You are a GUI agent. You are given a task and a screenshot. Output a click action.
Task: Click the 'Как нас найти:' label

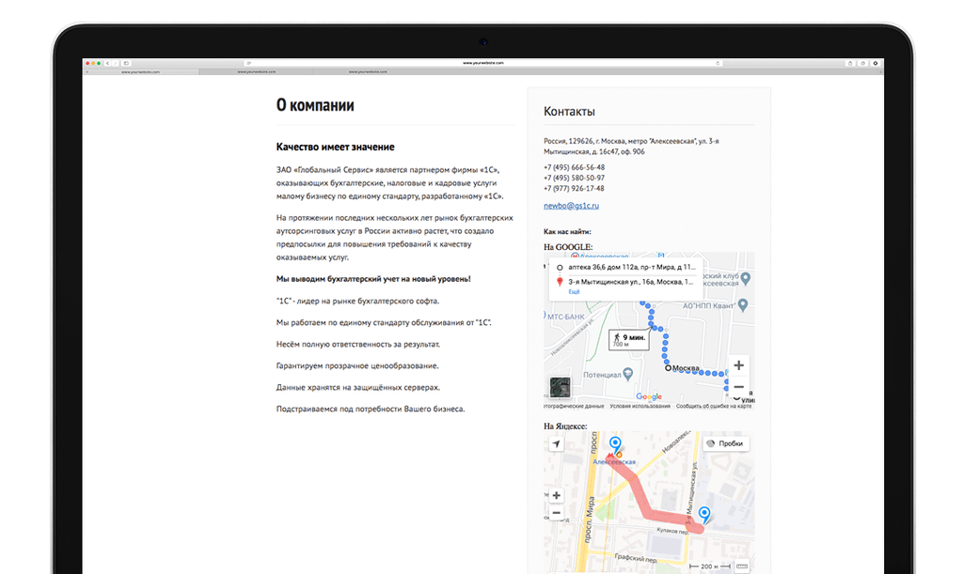click(567, 232)
